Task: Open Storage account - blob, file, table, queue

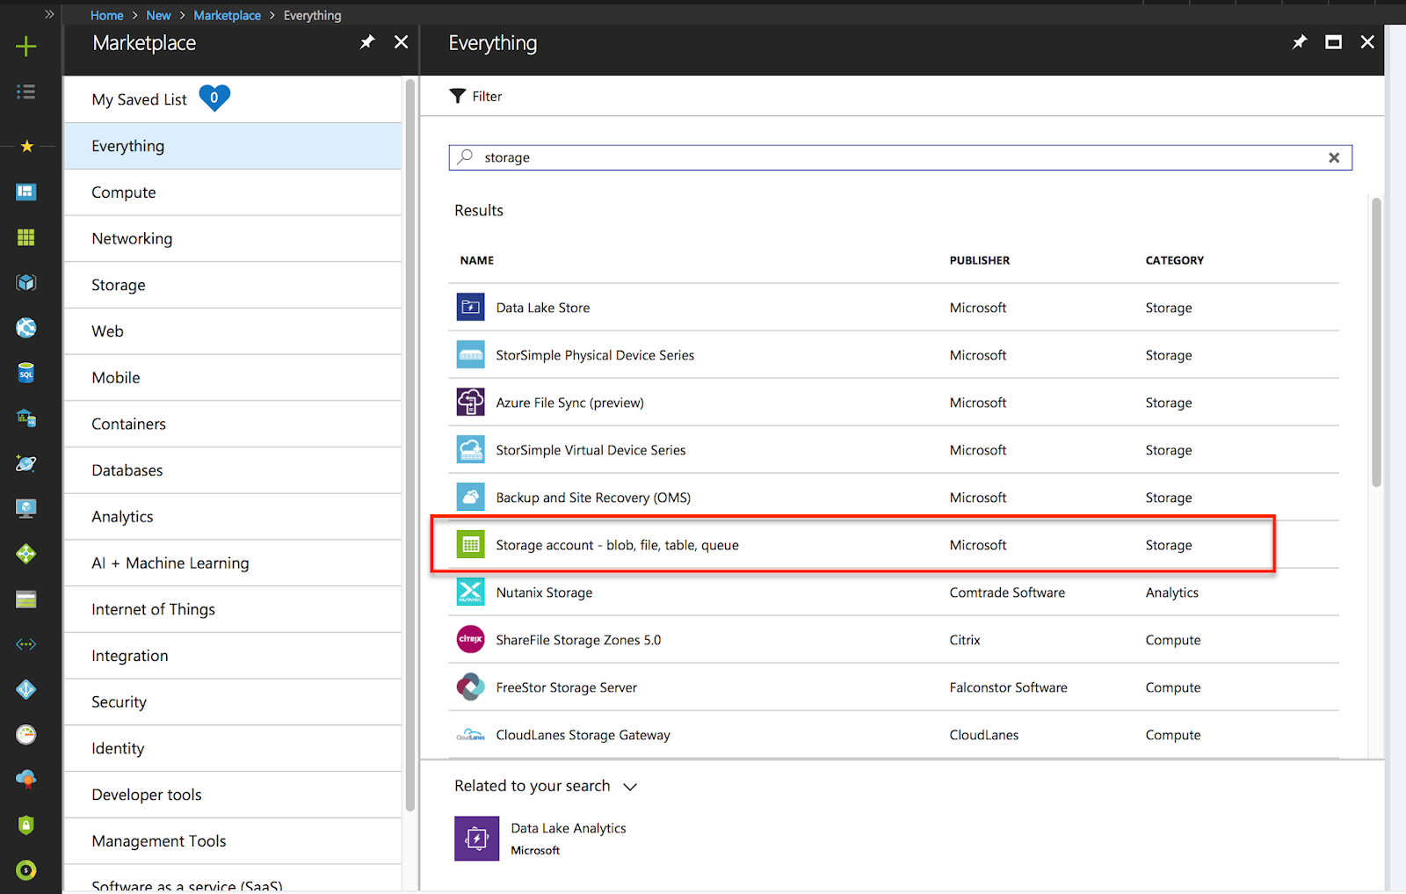Action: pos(617,545)
